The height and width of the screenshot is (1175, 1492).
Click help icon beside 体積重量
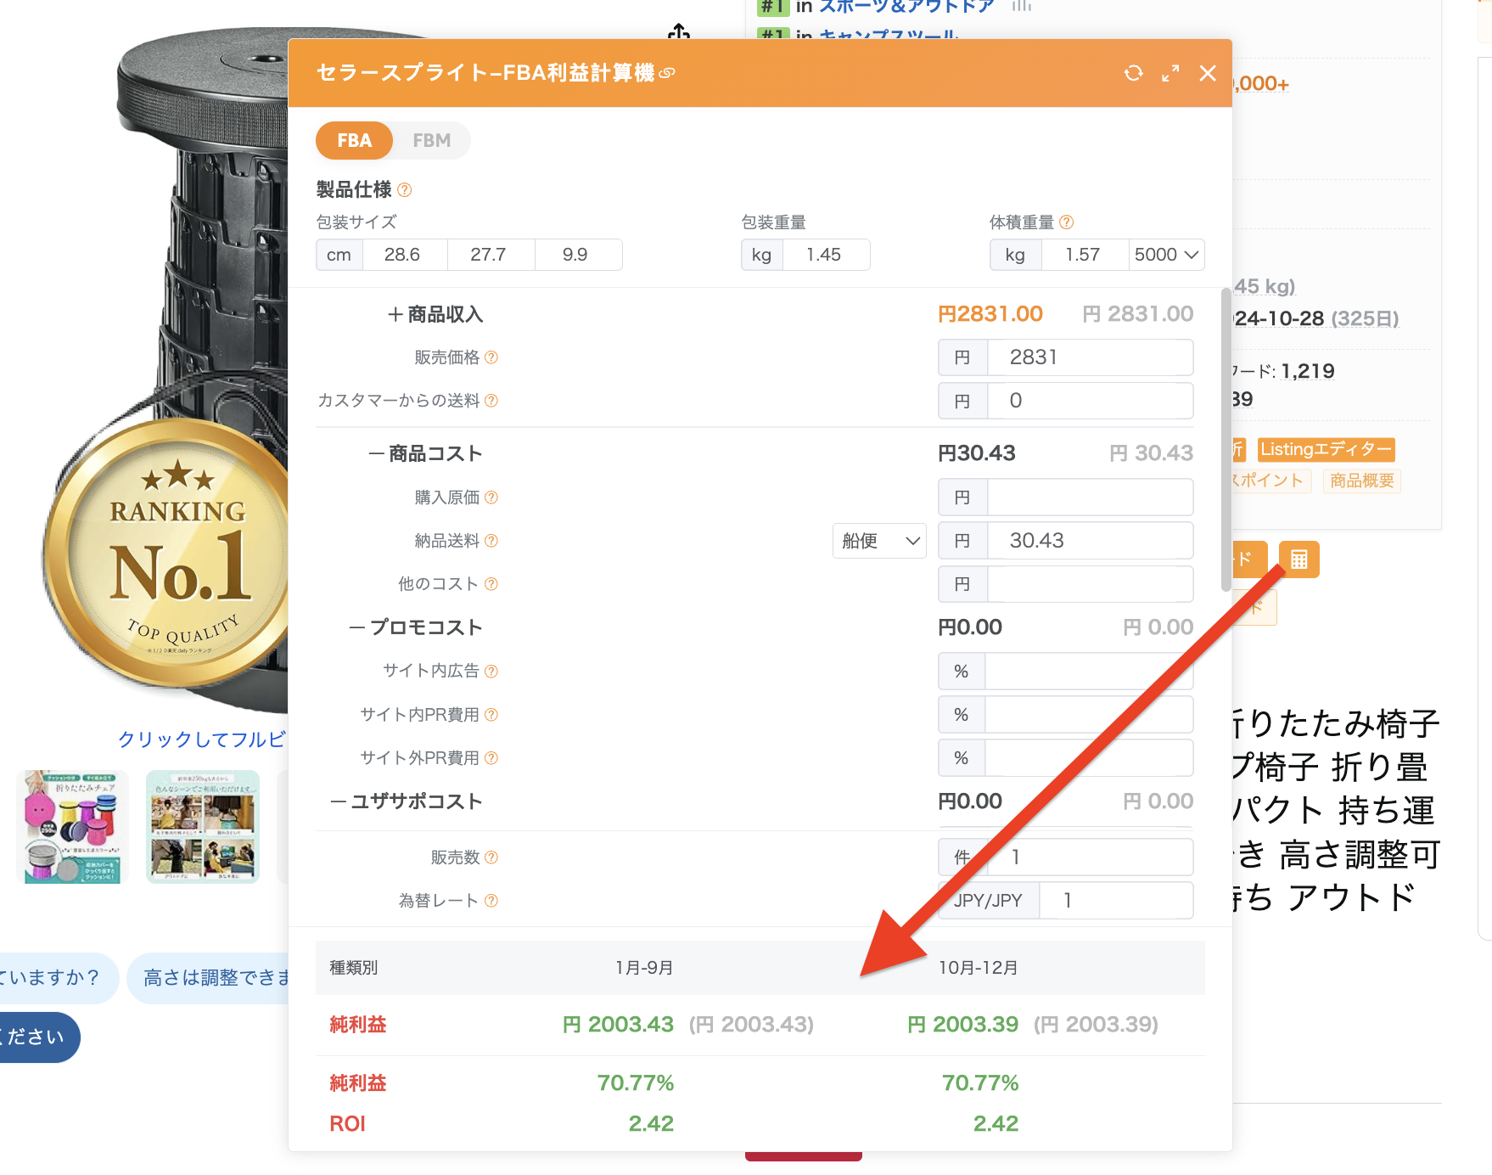pos(1067,222)
